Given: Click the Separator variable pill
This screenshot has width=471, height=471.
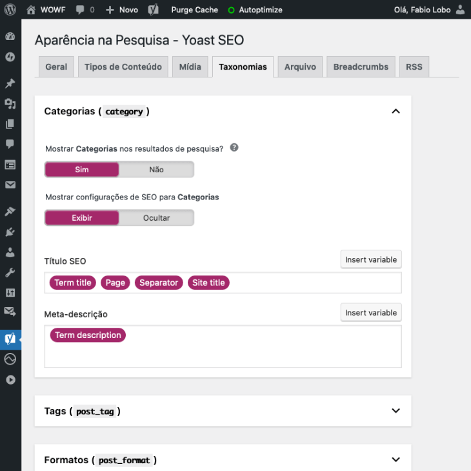Looking at the screenshot, I should (159, 283).
